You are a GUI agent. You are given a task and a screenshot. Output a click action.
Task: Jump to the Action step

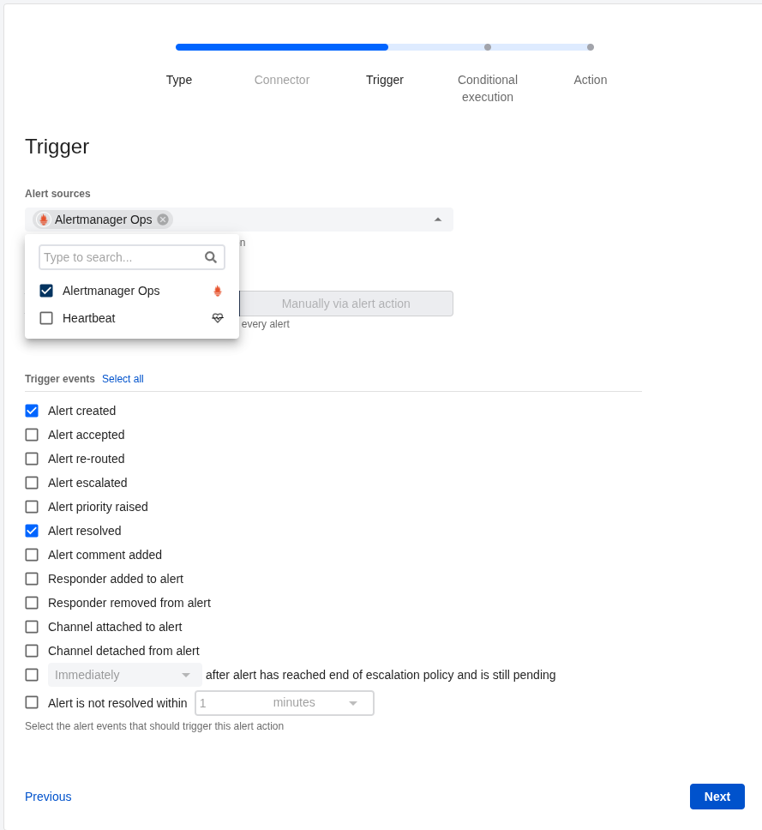click(590, 80)
